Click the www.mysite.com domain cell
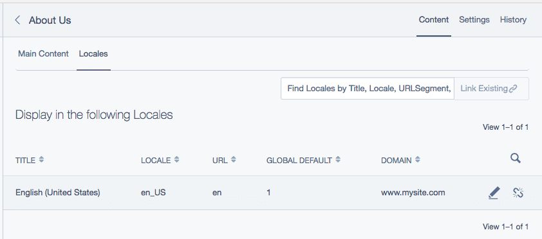The height and width of the screenshot is (239, 542). click(413, 193)
